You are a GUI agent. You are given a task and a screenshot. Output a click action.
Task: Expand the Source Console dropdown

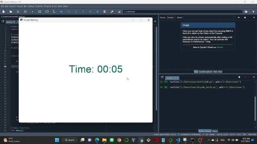(x=171, y=18)
